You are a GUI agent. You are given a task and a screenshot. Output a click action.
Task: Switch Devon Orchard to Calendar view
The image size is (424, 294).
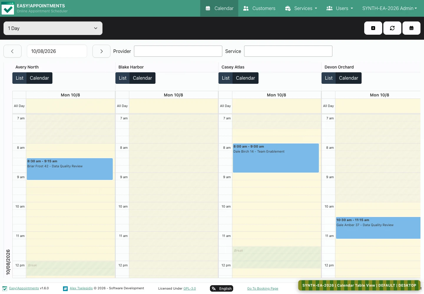(349, 78)
